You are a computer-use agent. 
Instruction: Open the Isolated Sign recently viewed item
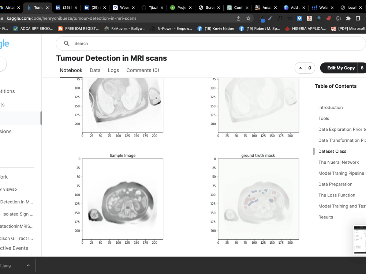pyautogui.click(x=17, y=214)
